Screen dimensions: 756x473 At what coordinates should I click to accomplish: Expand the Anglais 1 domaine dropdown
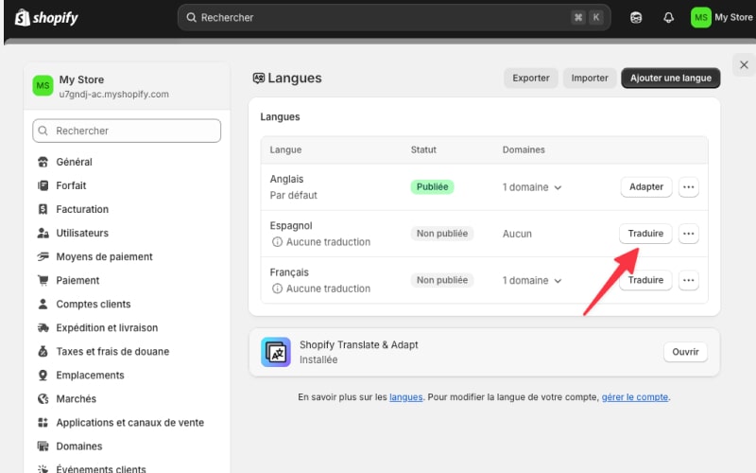click(532, 187)
